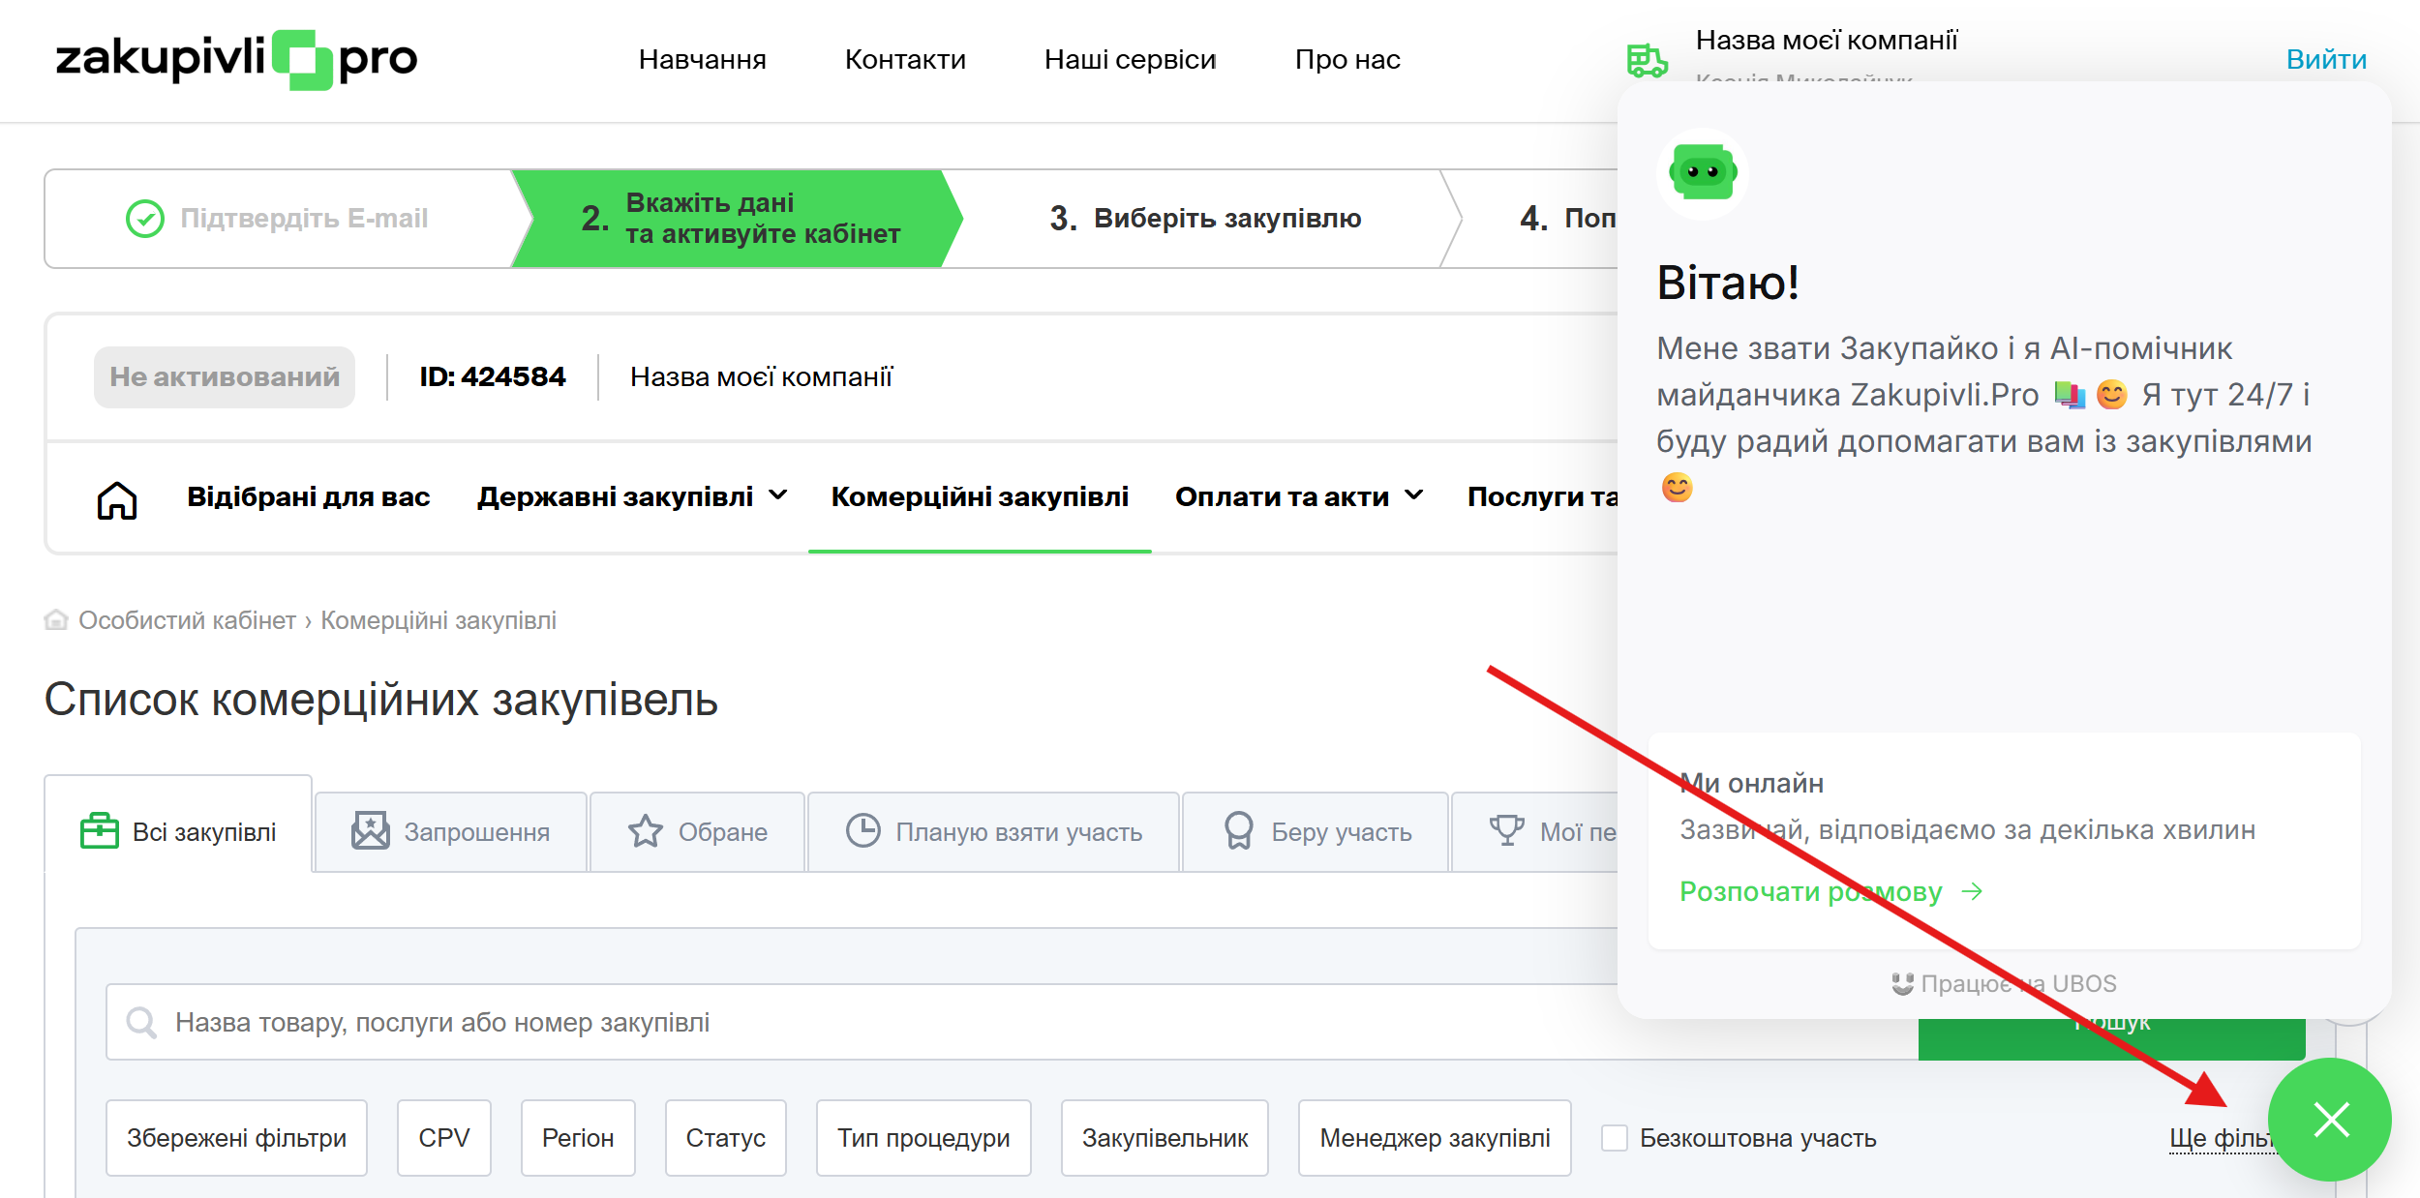Switch to Беру участь tab
Viewport: 2420px width, 1198px height.
(1316, 832)
